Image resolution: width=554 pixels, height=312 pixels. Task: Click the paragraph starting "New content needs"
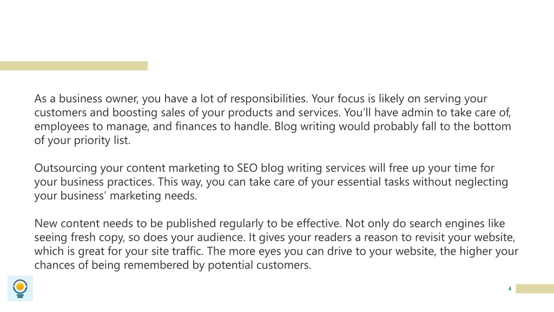pos(276,244)
